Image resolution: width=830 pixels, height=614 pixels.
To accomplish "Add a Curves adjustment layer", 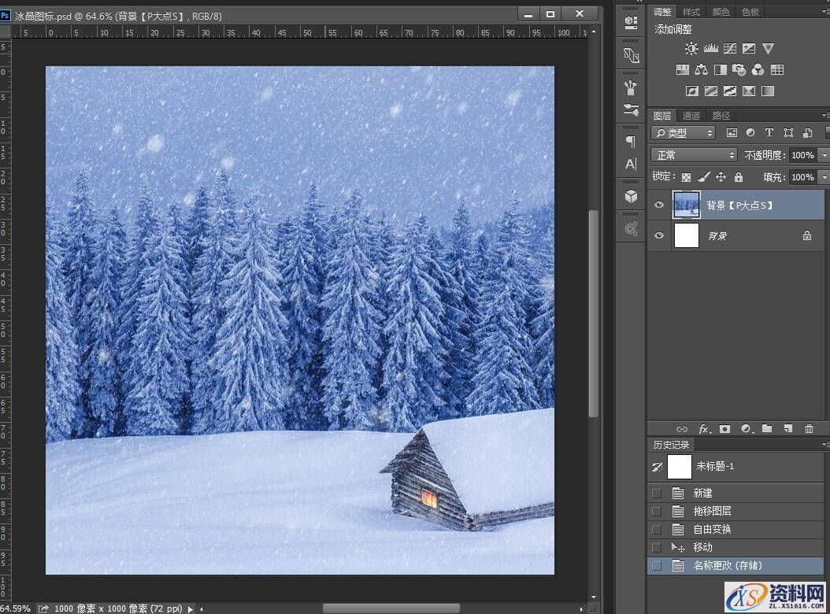I will 730,49.
